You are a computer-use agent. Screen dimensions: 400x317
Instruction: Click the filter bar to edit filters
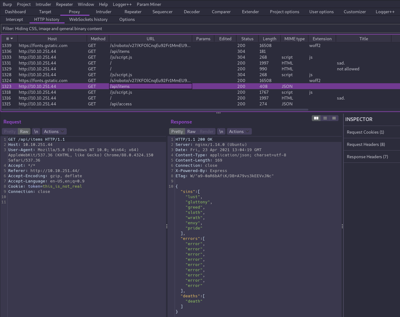coord(200,29)
